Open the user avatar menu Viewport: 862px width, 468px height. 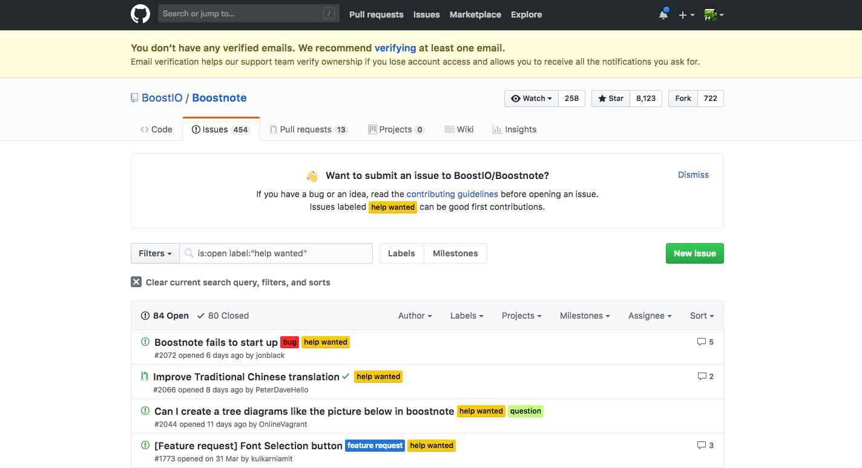coord(714,15)
